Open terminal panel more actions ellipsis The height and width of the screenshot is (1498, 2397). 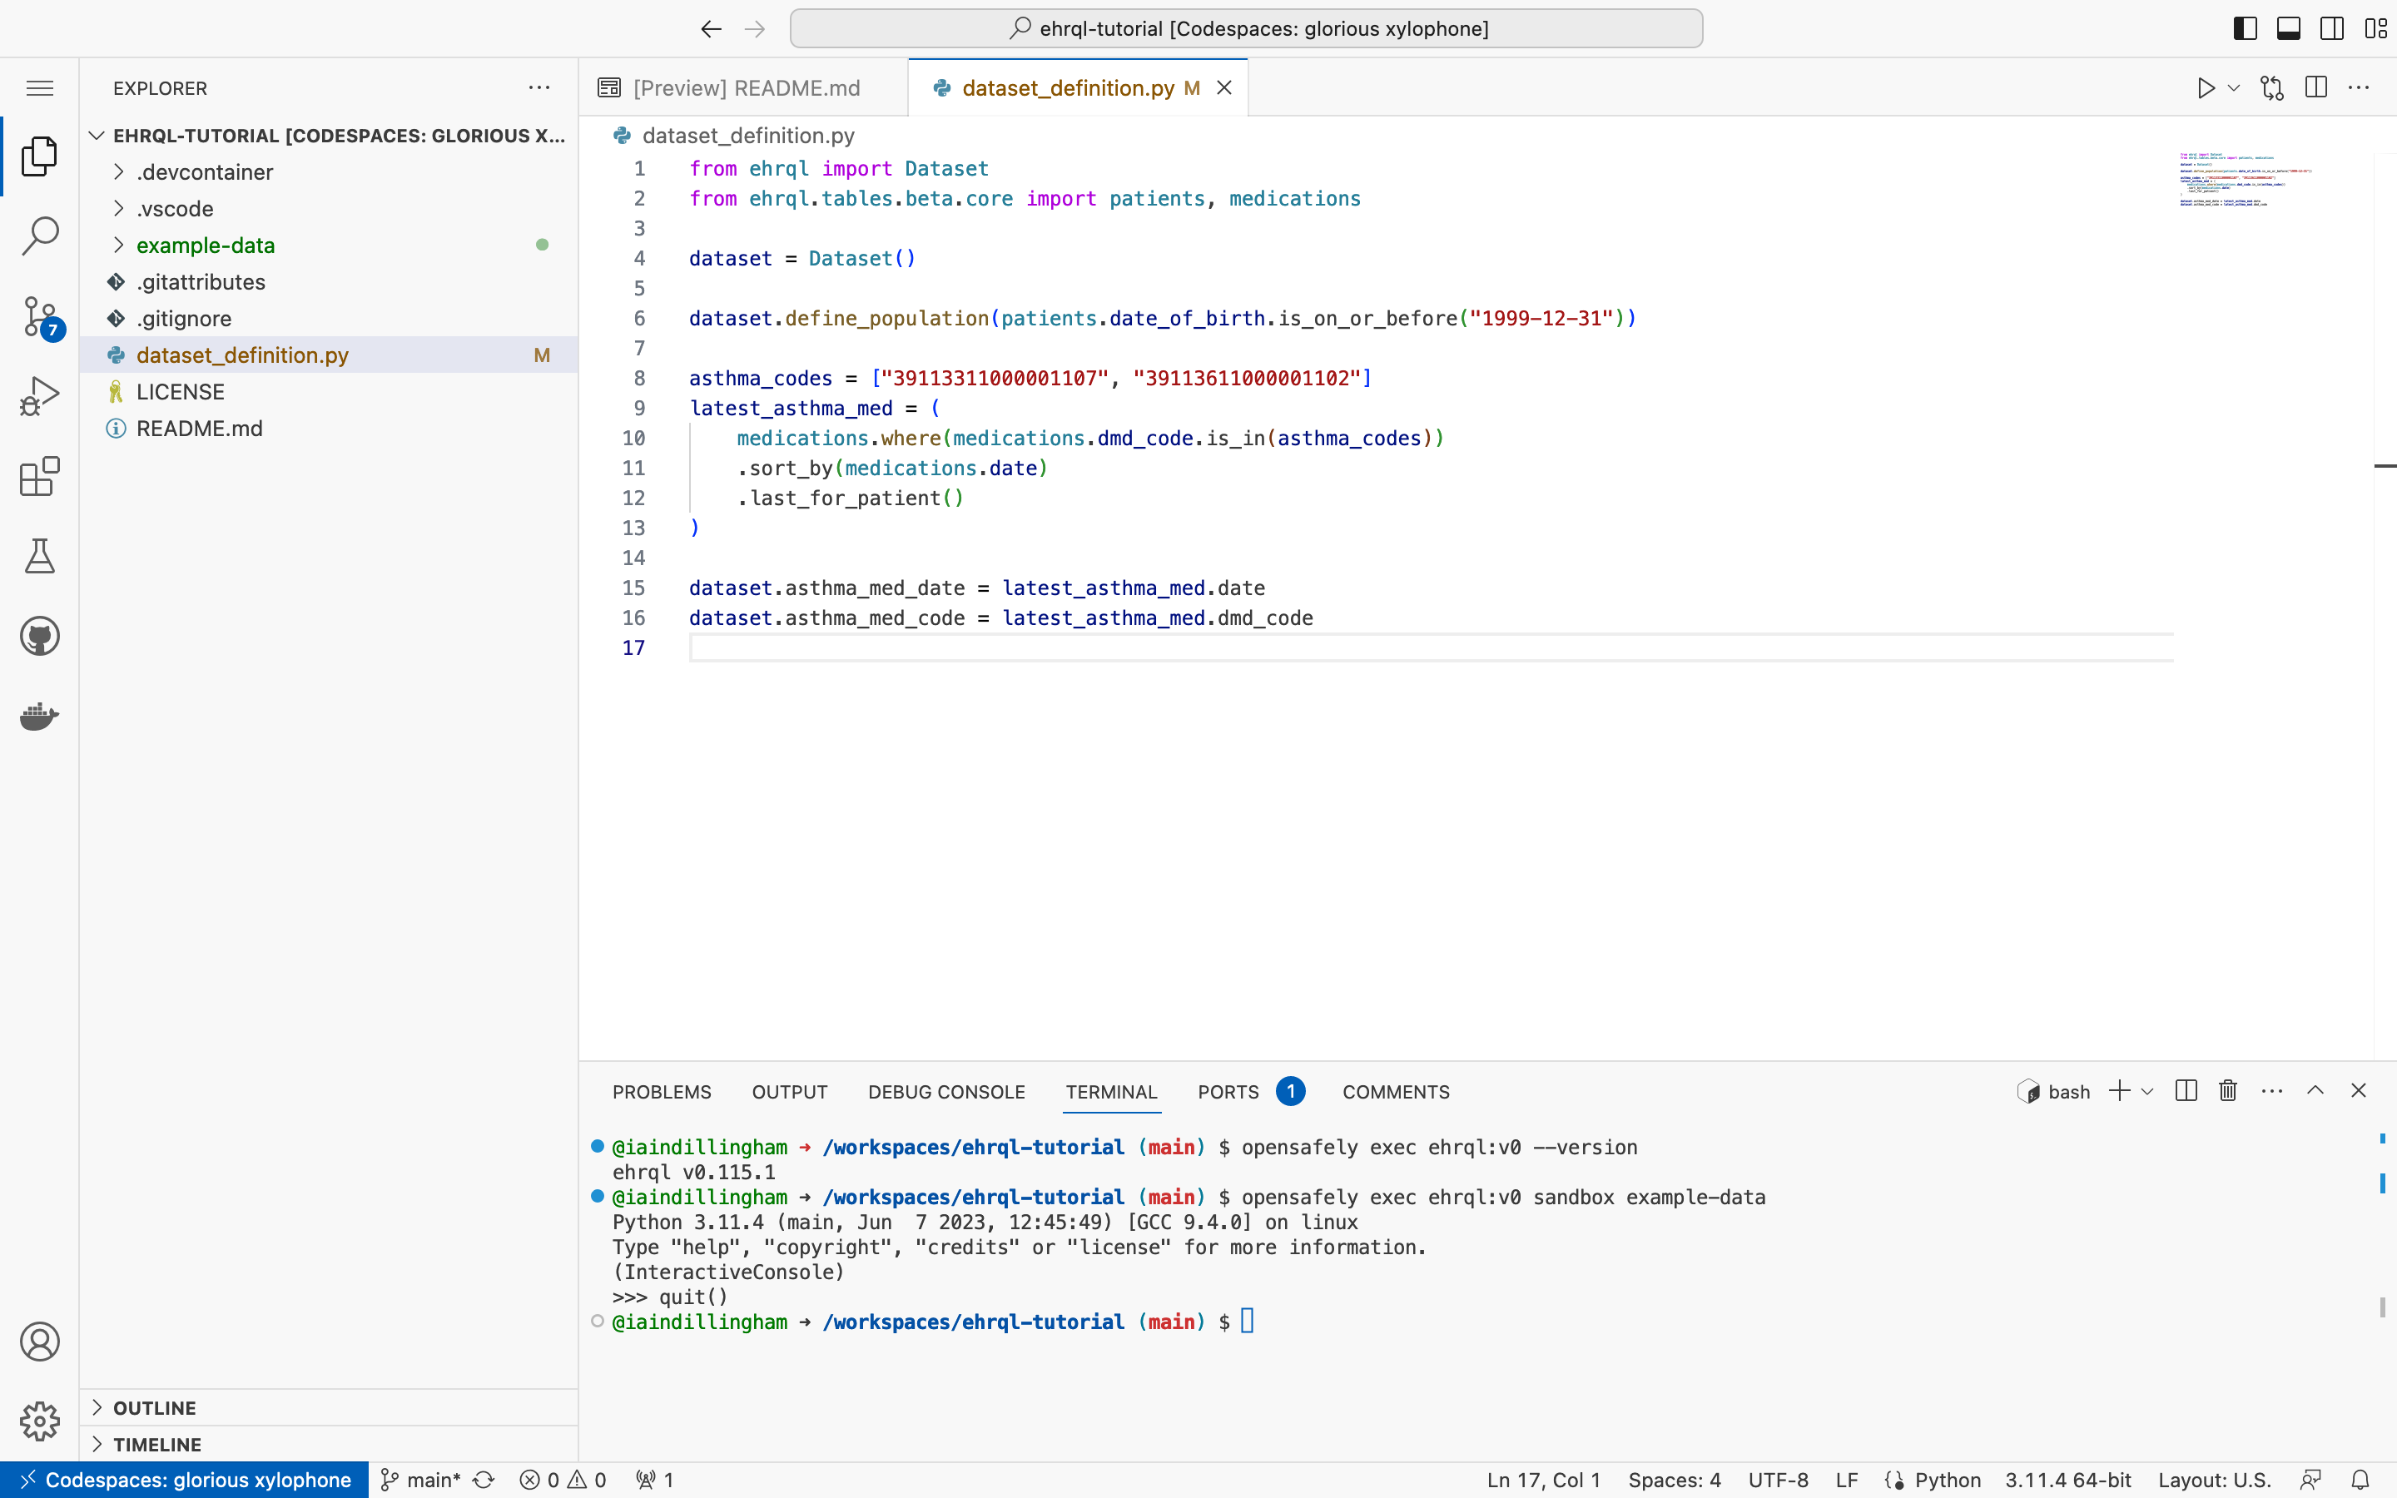pos(2272,1092)
